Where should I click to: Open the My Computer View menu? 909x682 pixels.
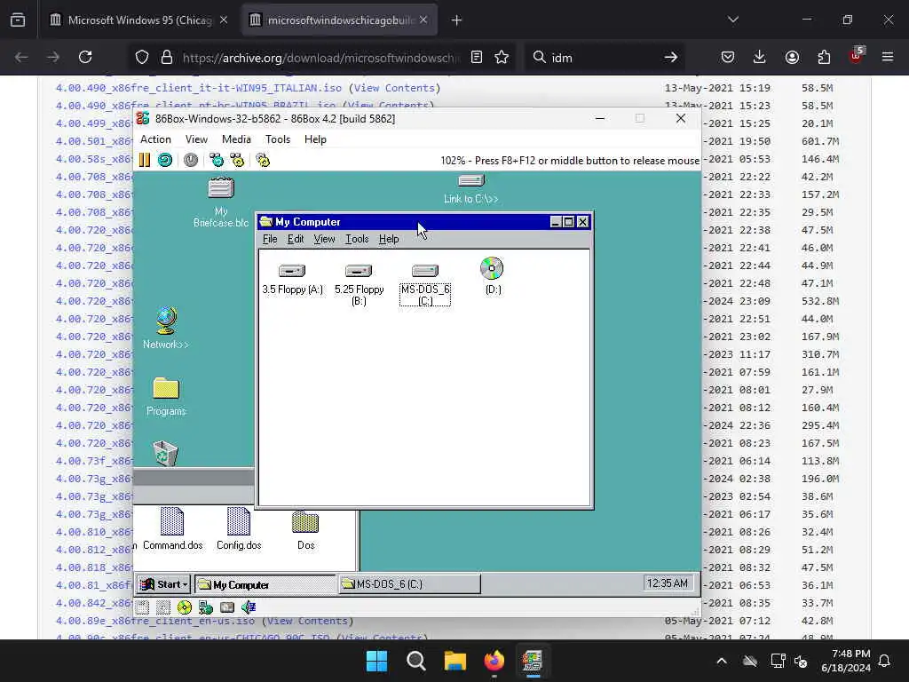324,239
